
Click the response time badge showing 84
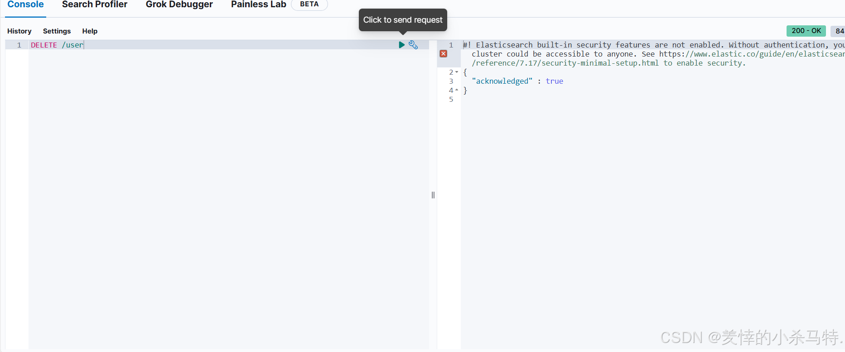point(838,31)
